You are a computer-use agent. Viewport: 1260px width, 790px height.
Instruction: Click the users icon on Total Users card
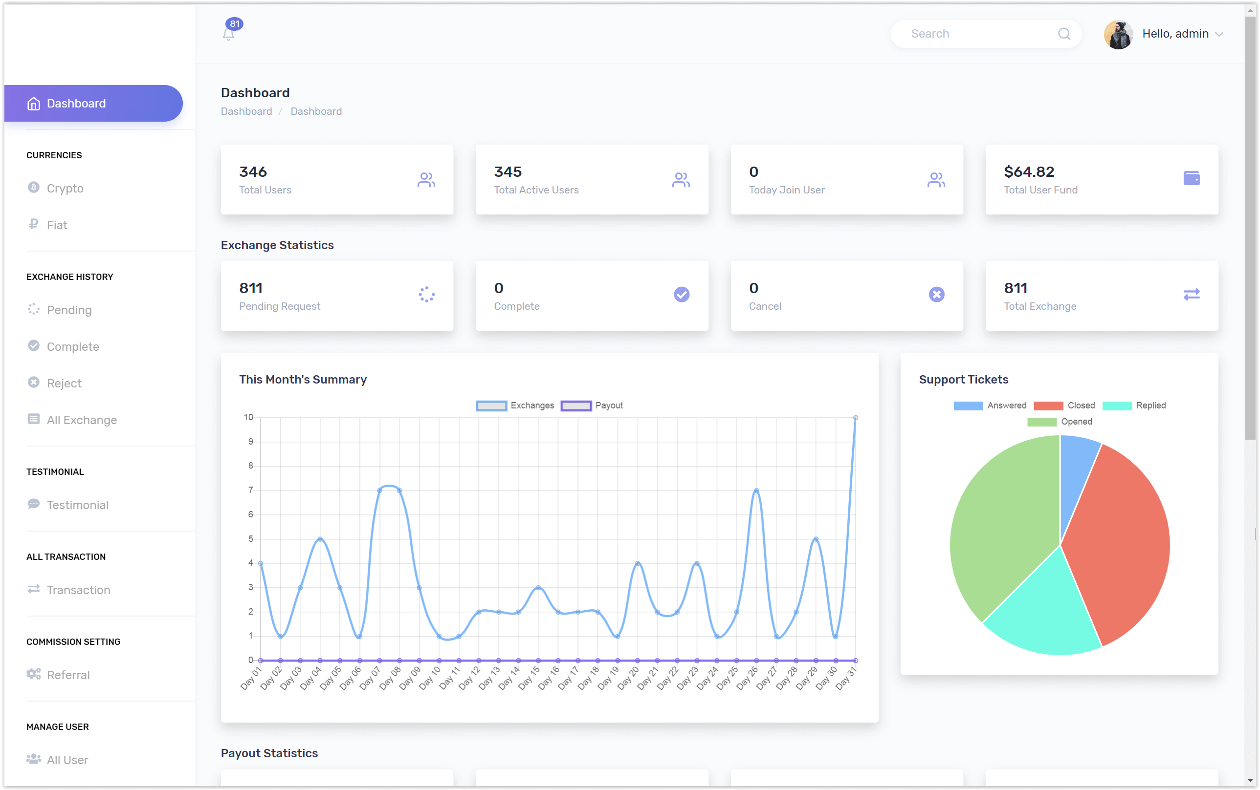pyautogui.click(x=426, y=180)
